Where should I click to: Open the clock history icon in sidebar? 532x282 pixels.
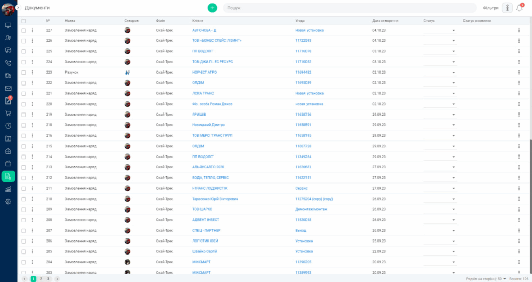coord(8,125)
